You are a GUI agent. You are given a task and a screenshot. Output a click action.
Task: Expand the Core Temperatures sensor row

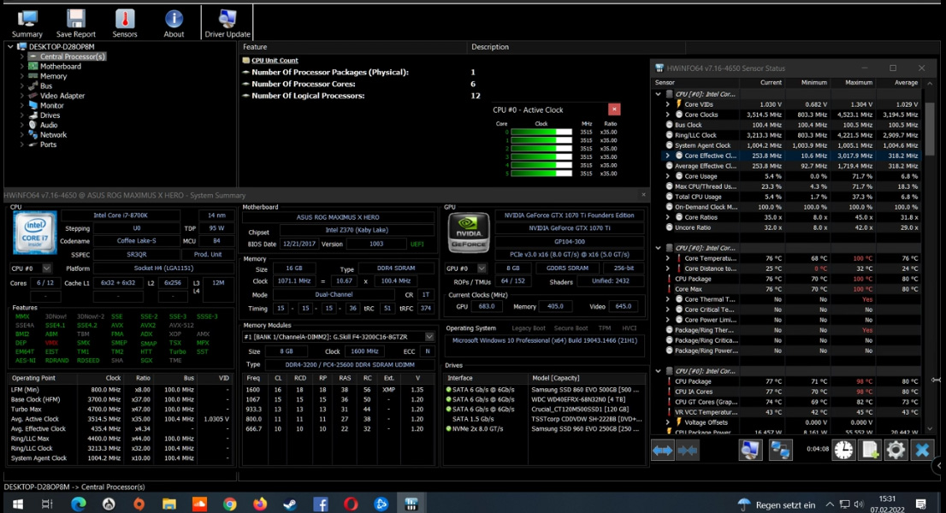668,258
